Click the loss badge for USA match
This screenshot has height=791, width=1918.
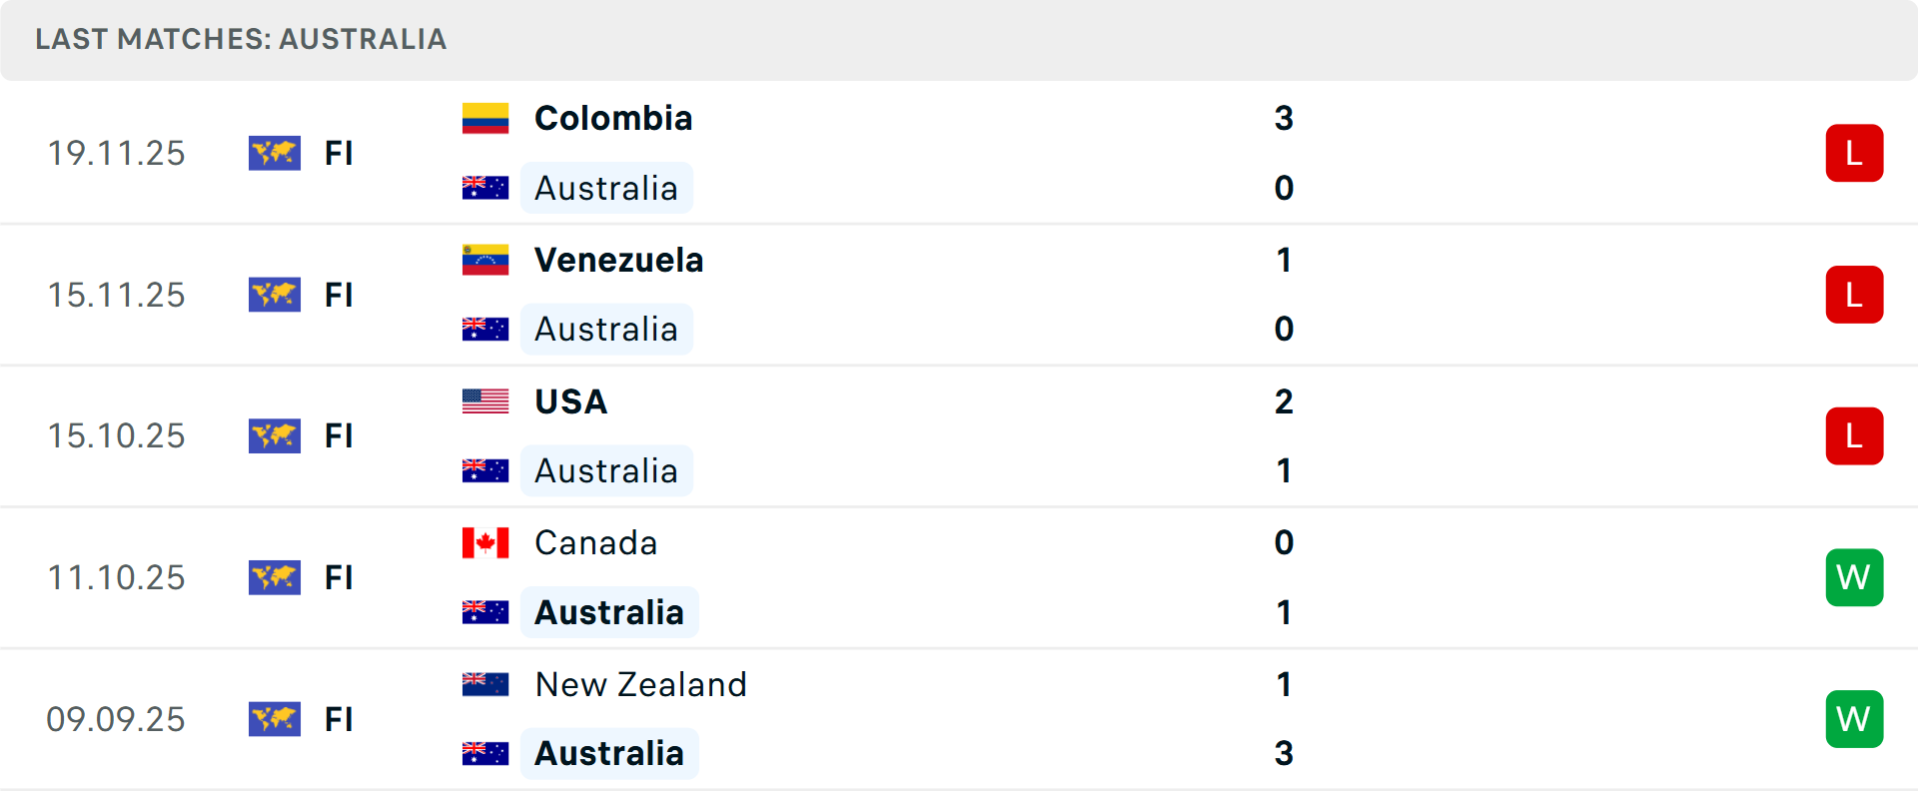[1854, 436]
